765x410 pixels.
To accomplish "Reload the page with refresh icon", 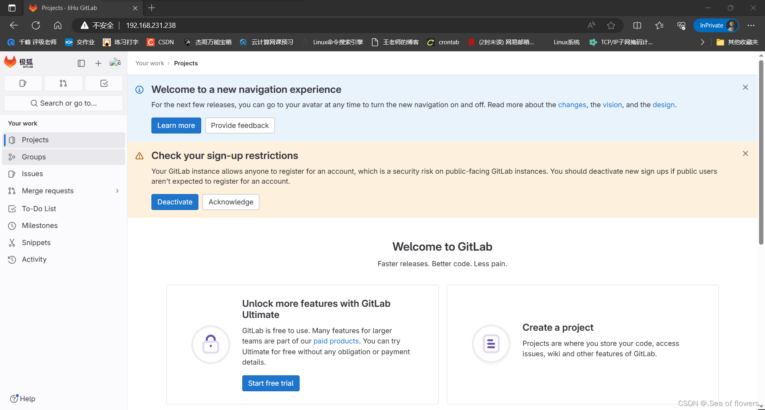I will coord(36,26).
